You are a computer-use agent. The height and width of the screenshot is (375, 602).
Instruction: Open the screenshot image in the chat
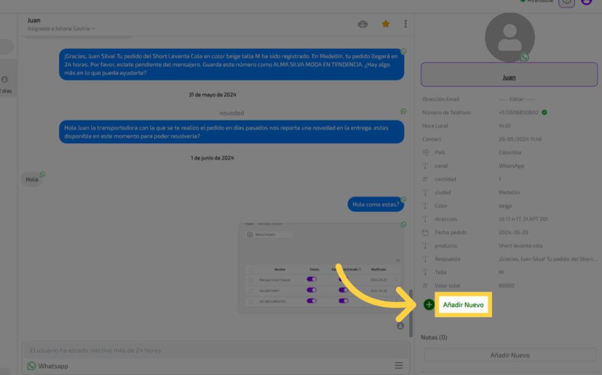coord(322,268)
